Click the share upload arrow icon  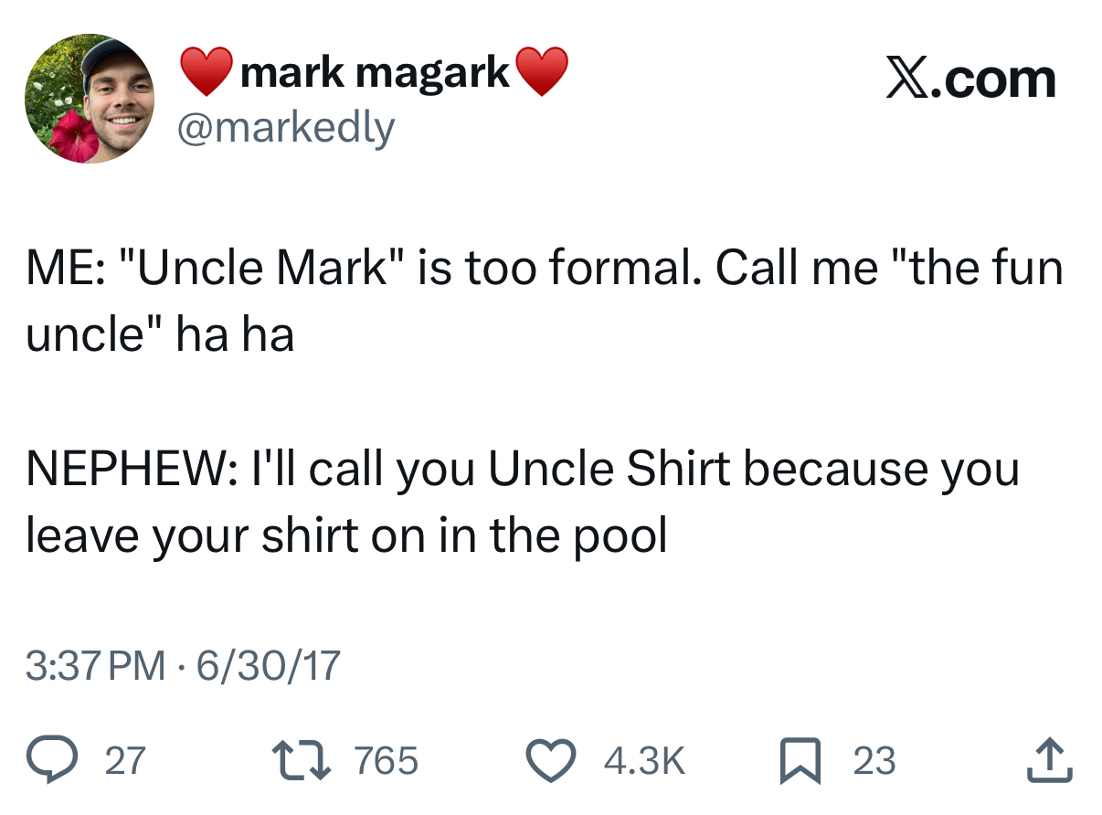pos(1050,761)
